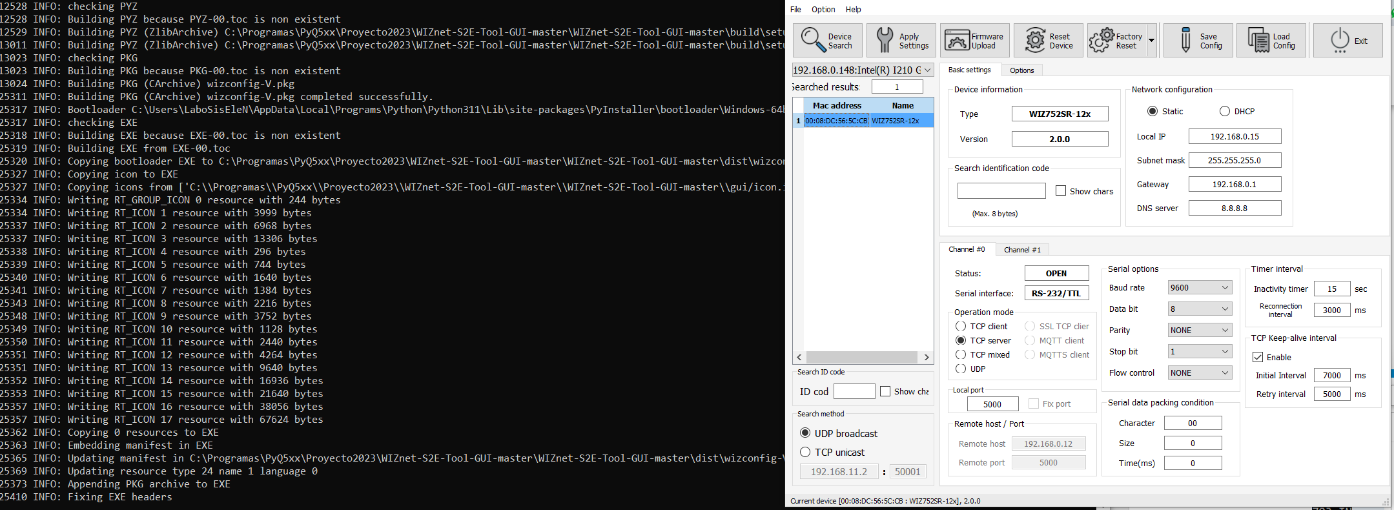Click the Local port input field
Viewport: 1394px width, 510px height.
point(992,404)
